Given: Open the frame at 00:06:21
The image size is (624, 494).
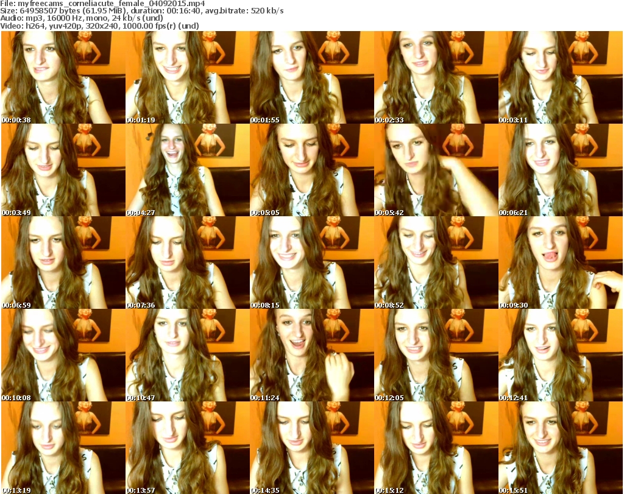Looking at the screenshot, I should point(561,170).
